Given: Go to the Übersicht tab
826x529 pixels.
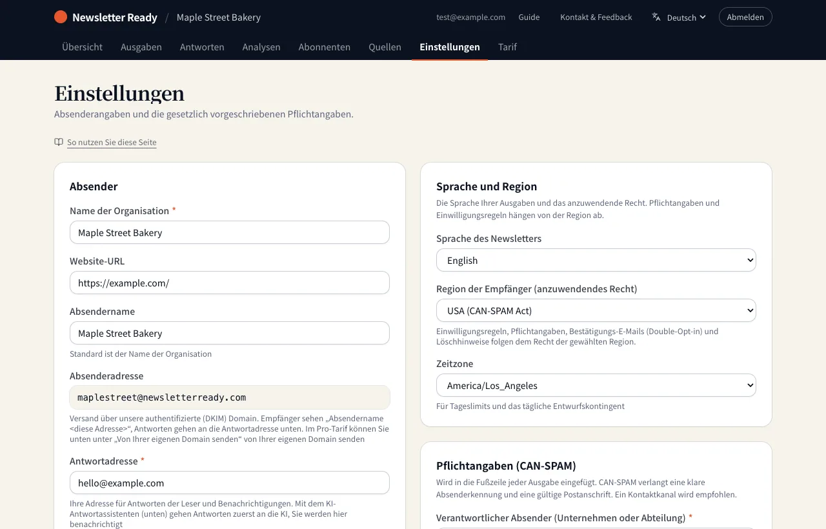Looking at the screenshot, I should 82,46.
